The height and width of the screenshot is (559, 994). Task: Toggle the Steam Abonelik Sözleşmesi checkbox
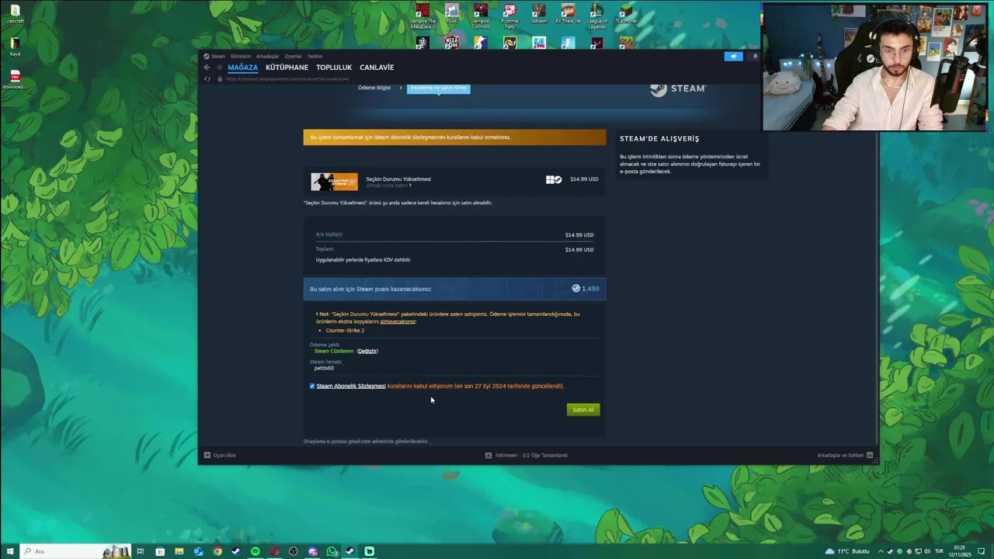[312, 386]
